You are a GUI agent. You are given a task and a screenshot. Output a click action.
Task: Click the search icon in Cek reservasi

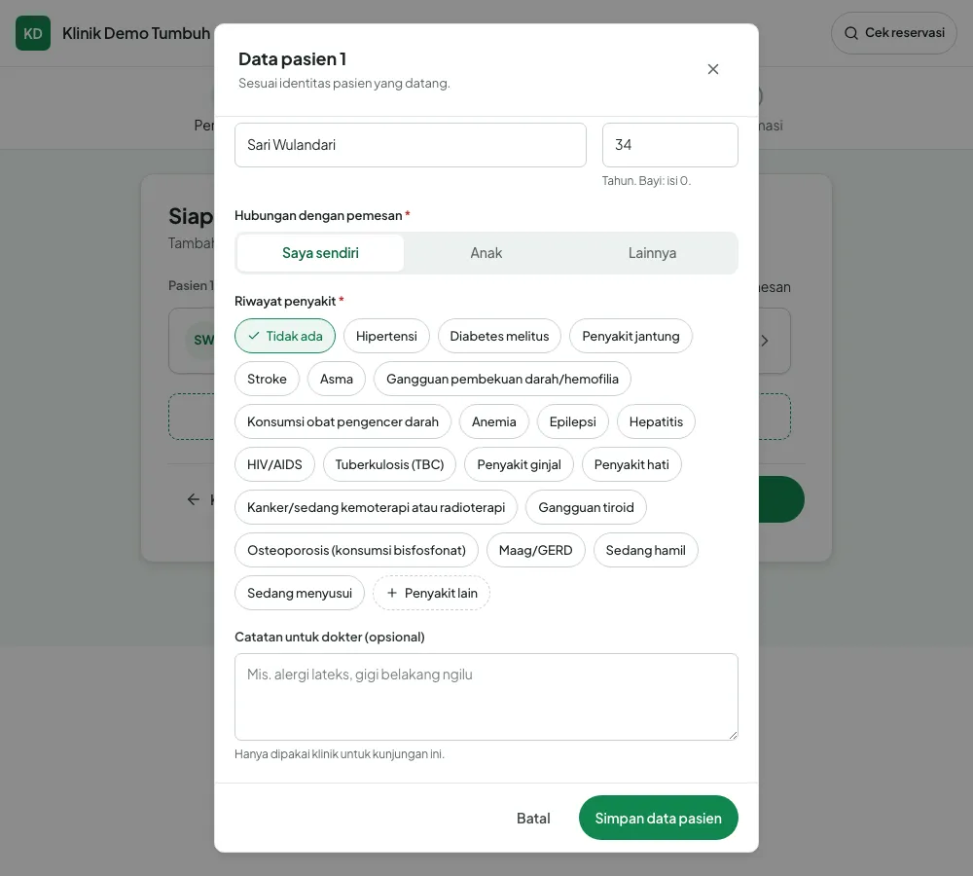coord(851,33)
